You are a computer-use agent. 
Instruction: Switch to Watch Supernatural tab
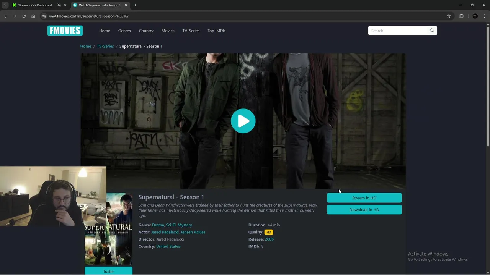(100, 5)
